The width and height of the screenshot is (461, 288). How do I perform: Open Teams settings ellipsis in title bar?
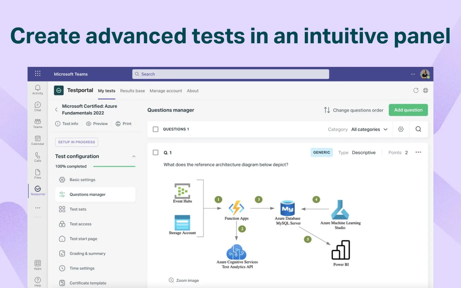point(413,74)
